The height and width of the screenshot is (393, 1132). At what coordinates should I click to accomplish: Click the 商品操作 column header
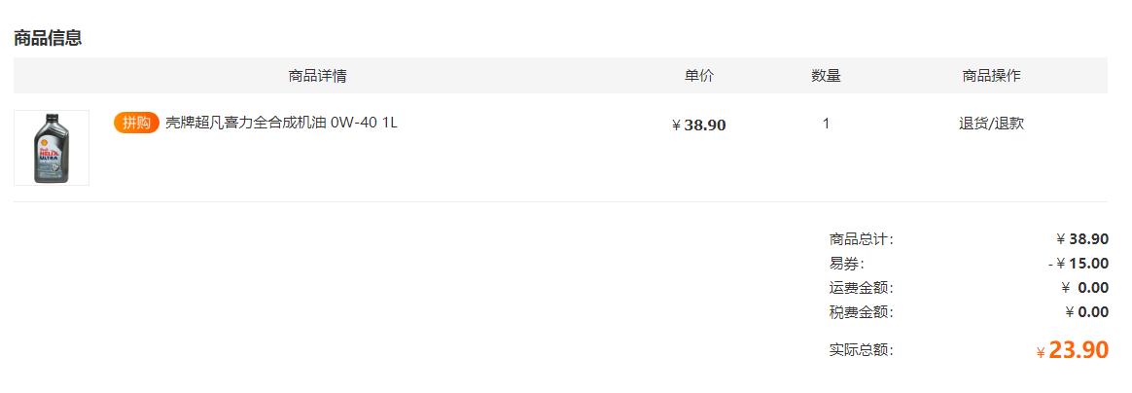pyautogui.click(x=991, y=75)
